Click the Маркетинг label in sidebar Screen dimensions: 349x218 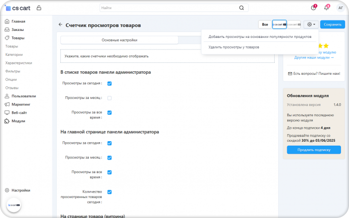[21, 104]
